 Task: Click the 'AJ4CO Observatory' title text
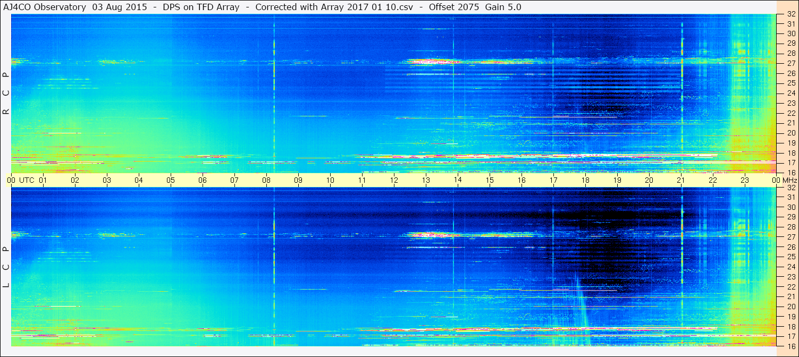coord(46,7)
